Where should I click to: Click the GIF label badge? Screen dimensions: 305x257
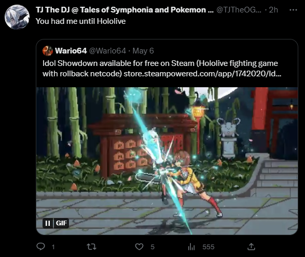(61, 223)
